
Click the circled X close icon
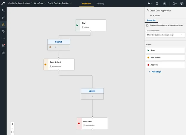(x=165, y=3)
